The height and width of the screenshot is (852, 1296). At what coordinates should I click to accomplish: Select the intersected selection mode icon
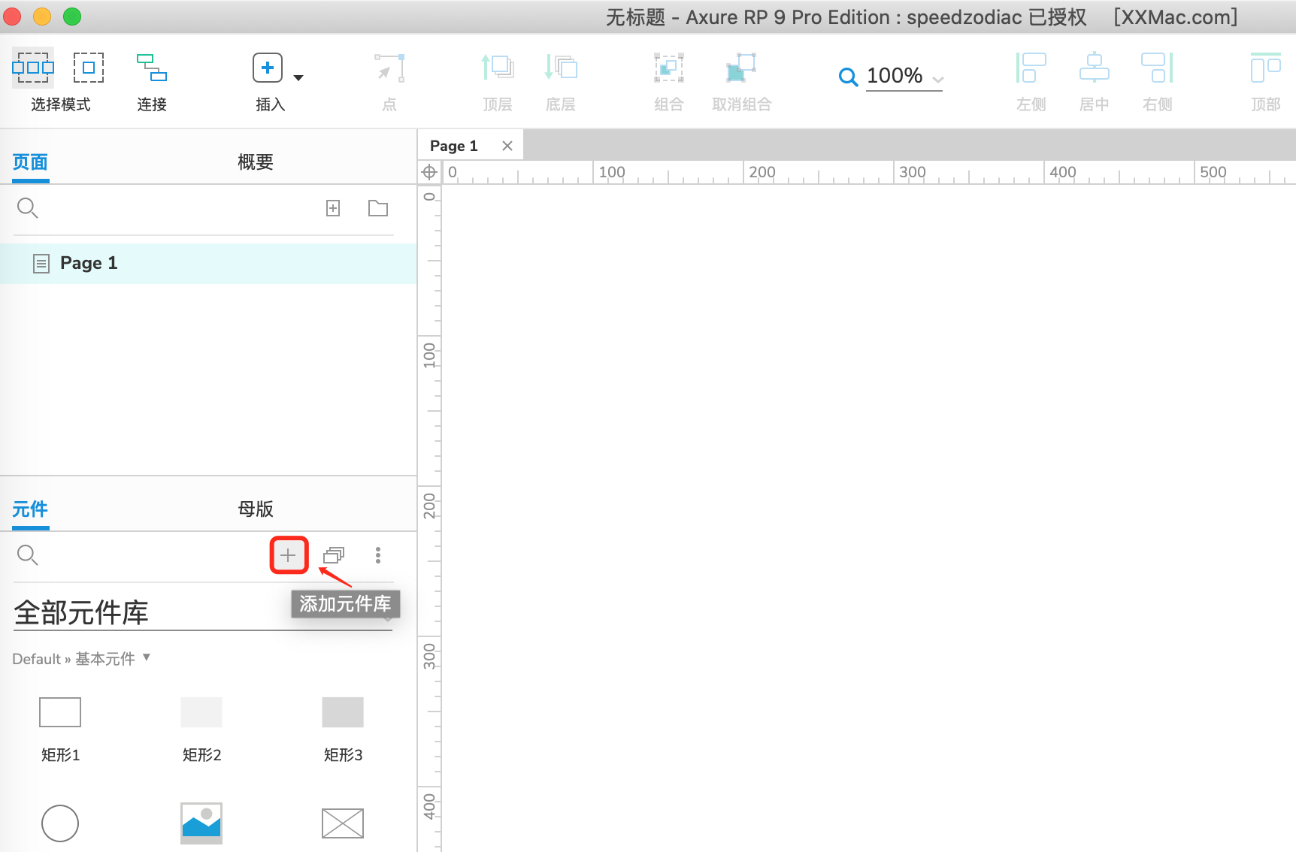pos(33,68)
